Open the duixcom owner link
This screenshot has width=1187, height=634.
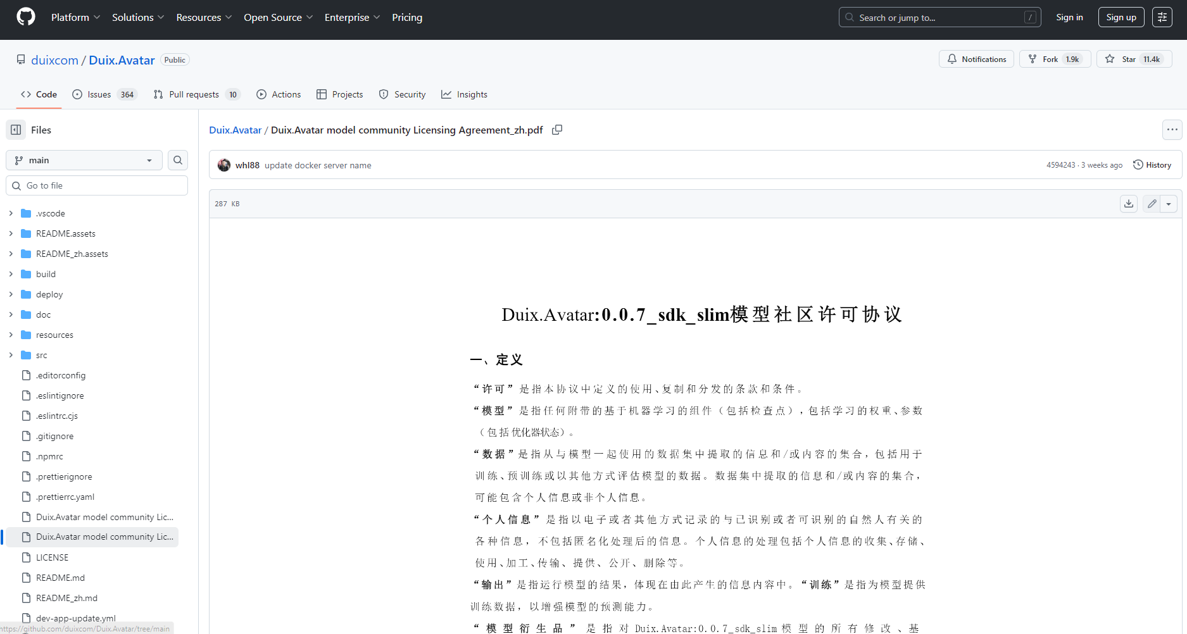coord(54,60)
